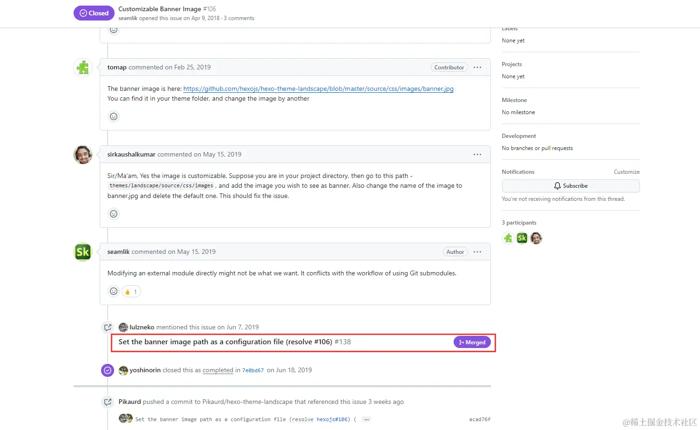700x430 pixels.
Task: Click the seamlik username in the comment header
Action: coord(118,252)
